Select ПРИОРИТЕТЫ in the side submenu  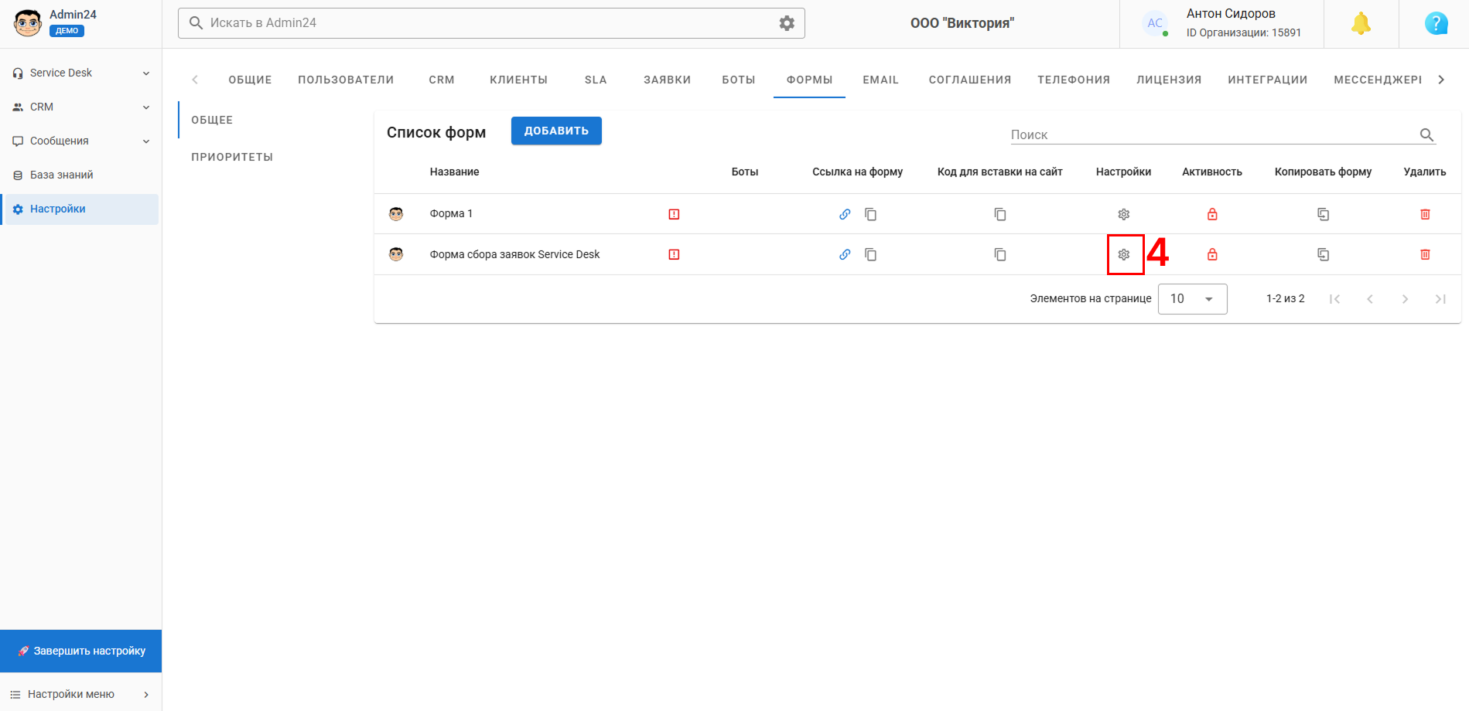[232, 157]
